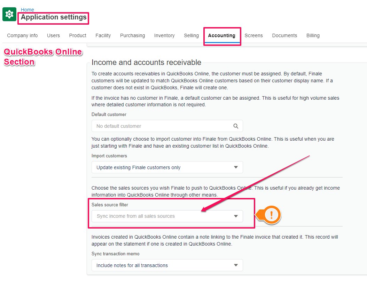Viewport: 367px width, 281px height.
Task: Follow the Home breadcrumb link
Action: 28,10
